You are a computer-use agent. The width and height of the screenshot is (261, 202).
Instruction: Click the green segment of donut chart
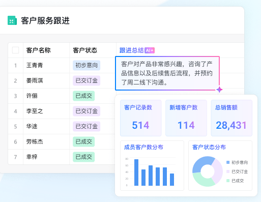[201, 180]
